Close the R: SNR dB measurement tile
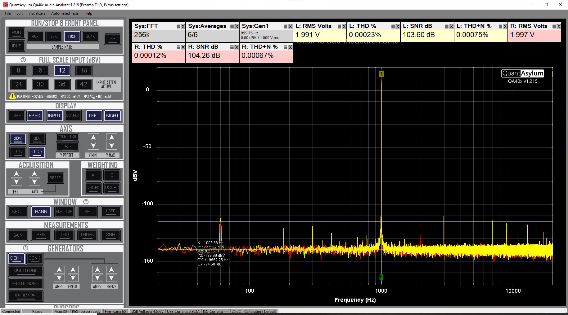 pos(237,47)
